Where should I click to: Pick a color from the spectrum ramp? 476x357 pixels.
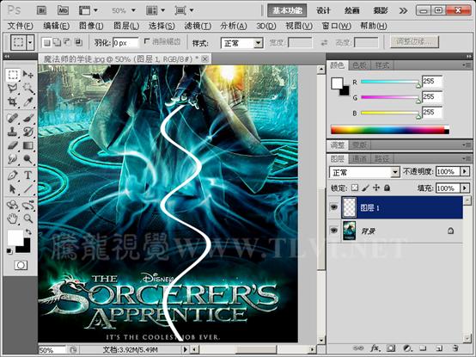pyautogui.click(x=389, y=130)
